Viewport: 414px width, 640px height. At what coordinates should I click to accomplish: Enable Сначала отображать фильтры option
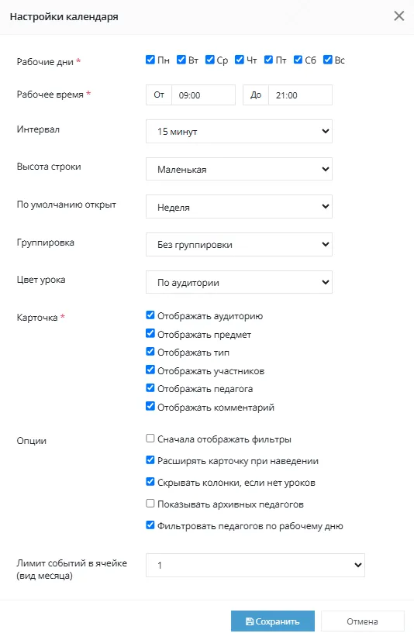(x=150, y=439)
